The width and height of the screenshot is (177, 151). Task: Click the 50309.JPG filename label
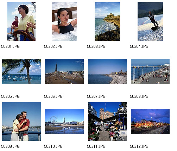pyautogui.click(x=10, y=146)
